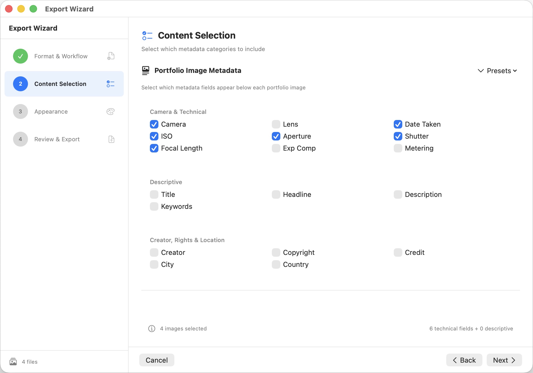Click the green completed checkmark step icon
The width and height of the screenshot is (533, 373).
(20, 56)
